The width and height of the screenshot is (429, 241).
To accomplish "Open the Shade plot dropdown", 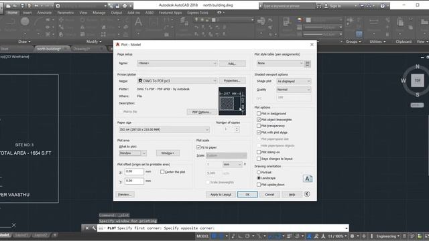I will tap(294, 81).
